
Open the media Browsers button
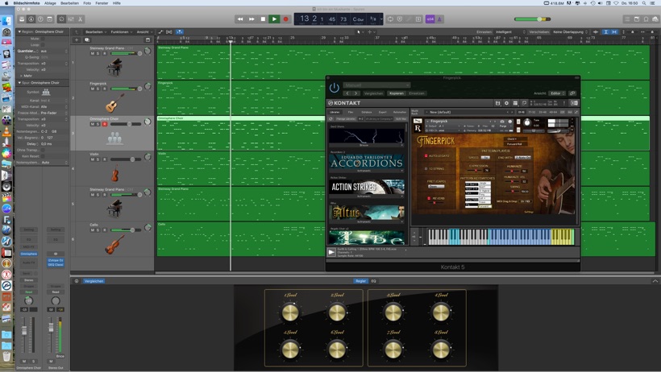click(655, 19)
